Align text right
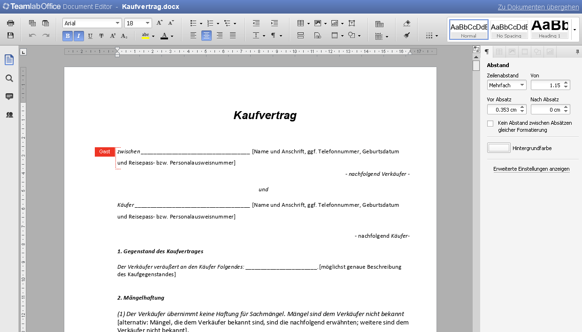The height and width of the screenshot is (332, 582). pos(220,36)
